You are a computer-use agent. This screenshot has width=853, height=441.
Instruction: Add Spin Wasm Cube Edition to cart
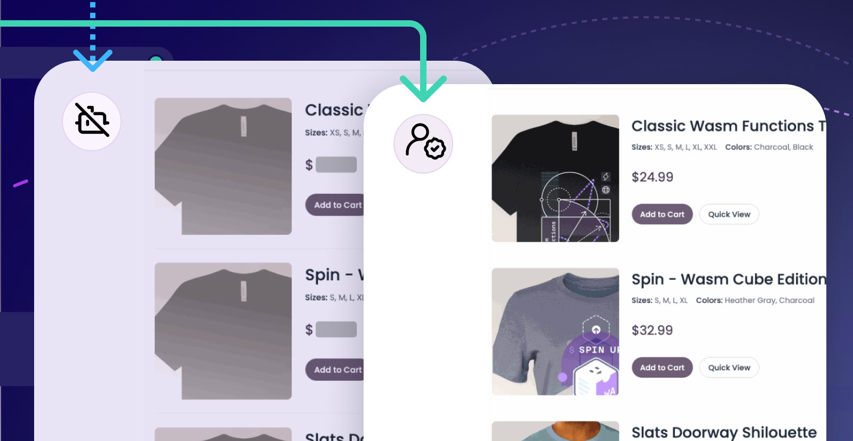click(662, 367)
